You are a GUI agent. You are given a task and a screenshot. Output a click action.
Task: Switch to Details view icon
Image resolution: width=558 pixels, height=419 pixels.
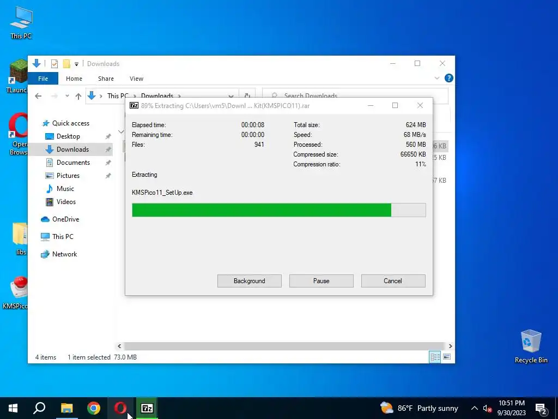coord(435,357)
